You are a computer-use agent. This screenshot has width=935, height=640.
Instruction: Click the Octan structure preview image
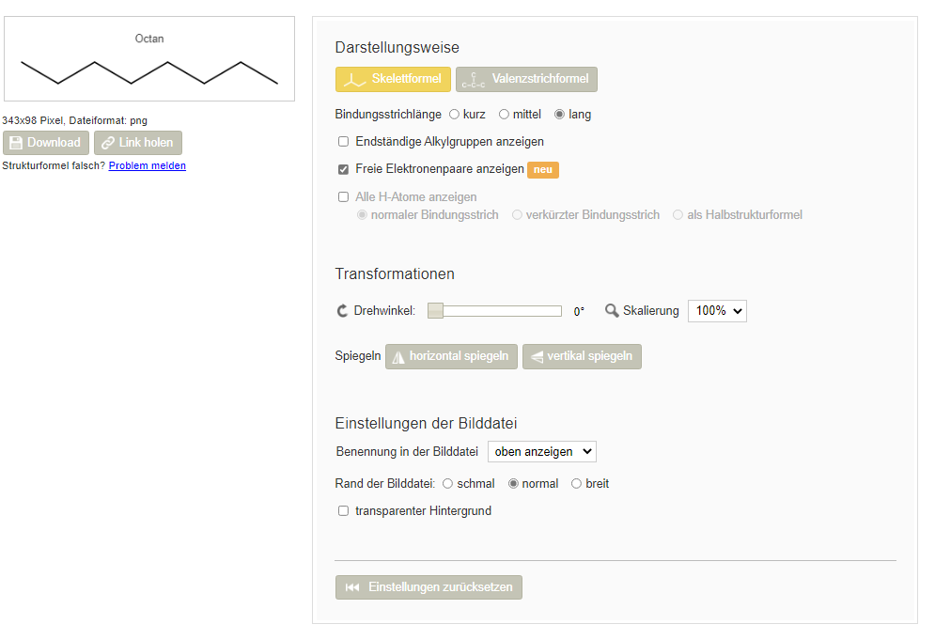[149, 59]
